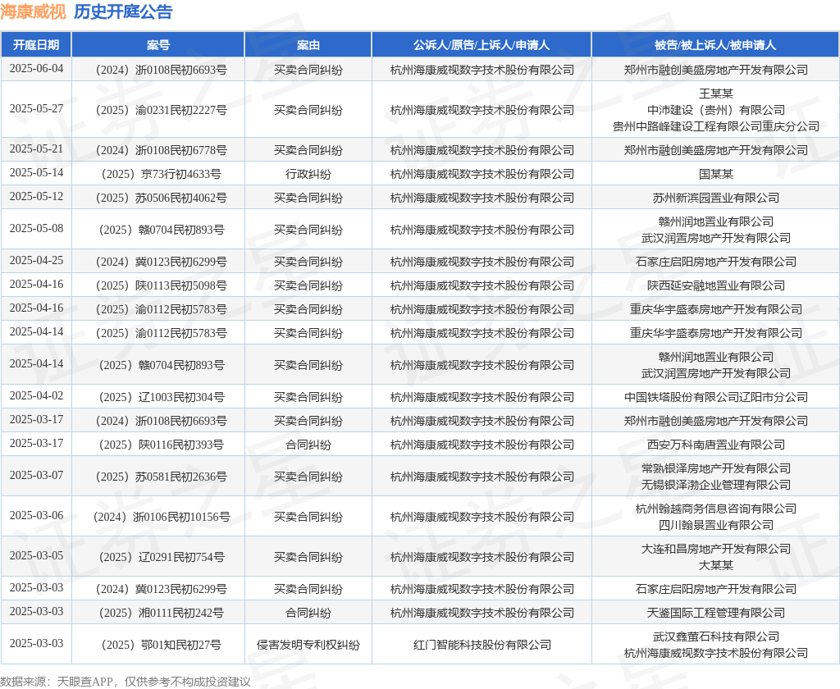Click the date 2025-06-04

[x=36, y=69]
